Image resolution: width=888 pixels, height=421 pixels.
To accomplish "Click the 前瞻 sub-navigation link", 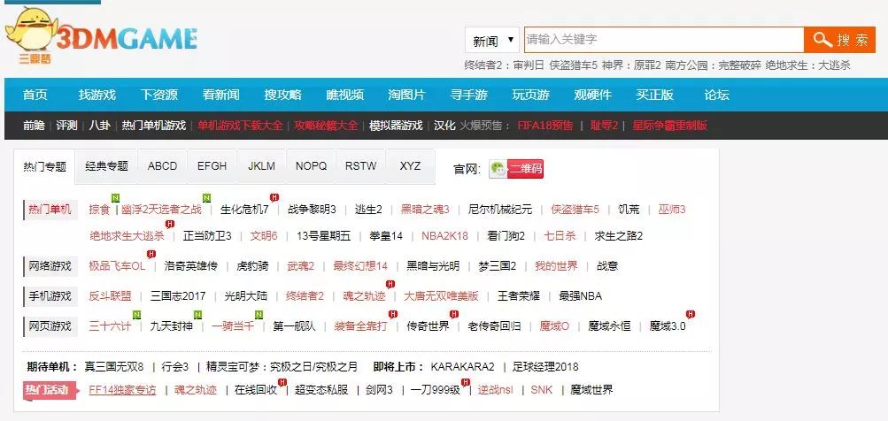I will [x=34, y=126].
